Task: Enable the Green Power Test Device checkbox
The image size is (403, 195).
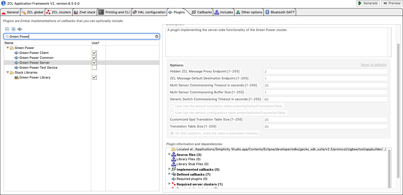Action: pos(94,68)
